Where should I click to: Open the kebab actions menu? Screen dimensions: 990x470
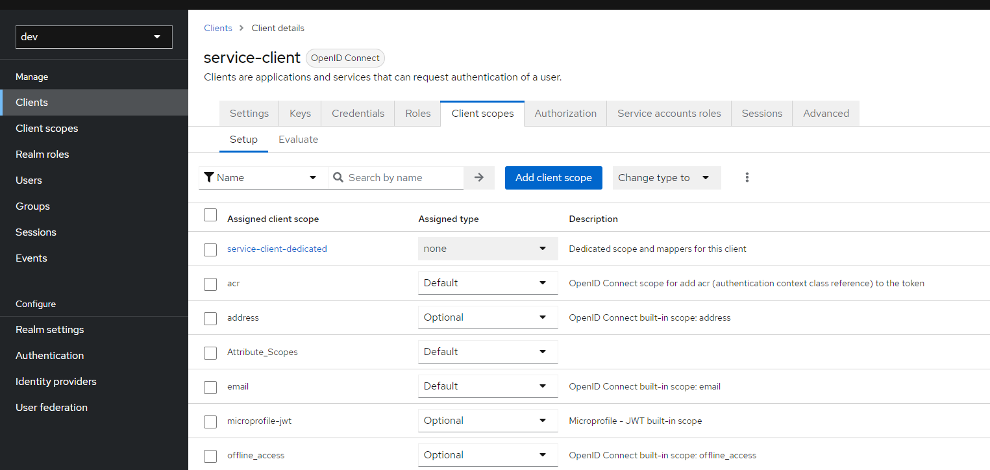[747, 178]
